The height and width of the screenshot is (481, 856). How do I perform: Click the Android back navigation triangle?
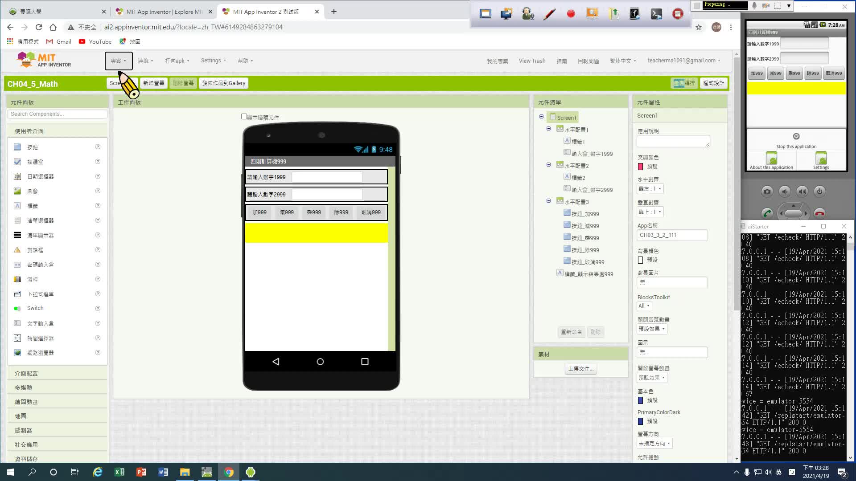pos(276,362)
